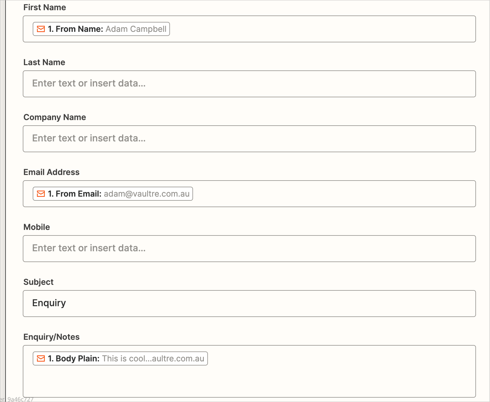Click the mail icon inside the Enquiry/Notes mapping
Viewport: 490px width, 402px height.
point(41,358)
